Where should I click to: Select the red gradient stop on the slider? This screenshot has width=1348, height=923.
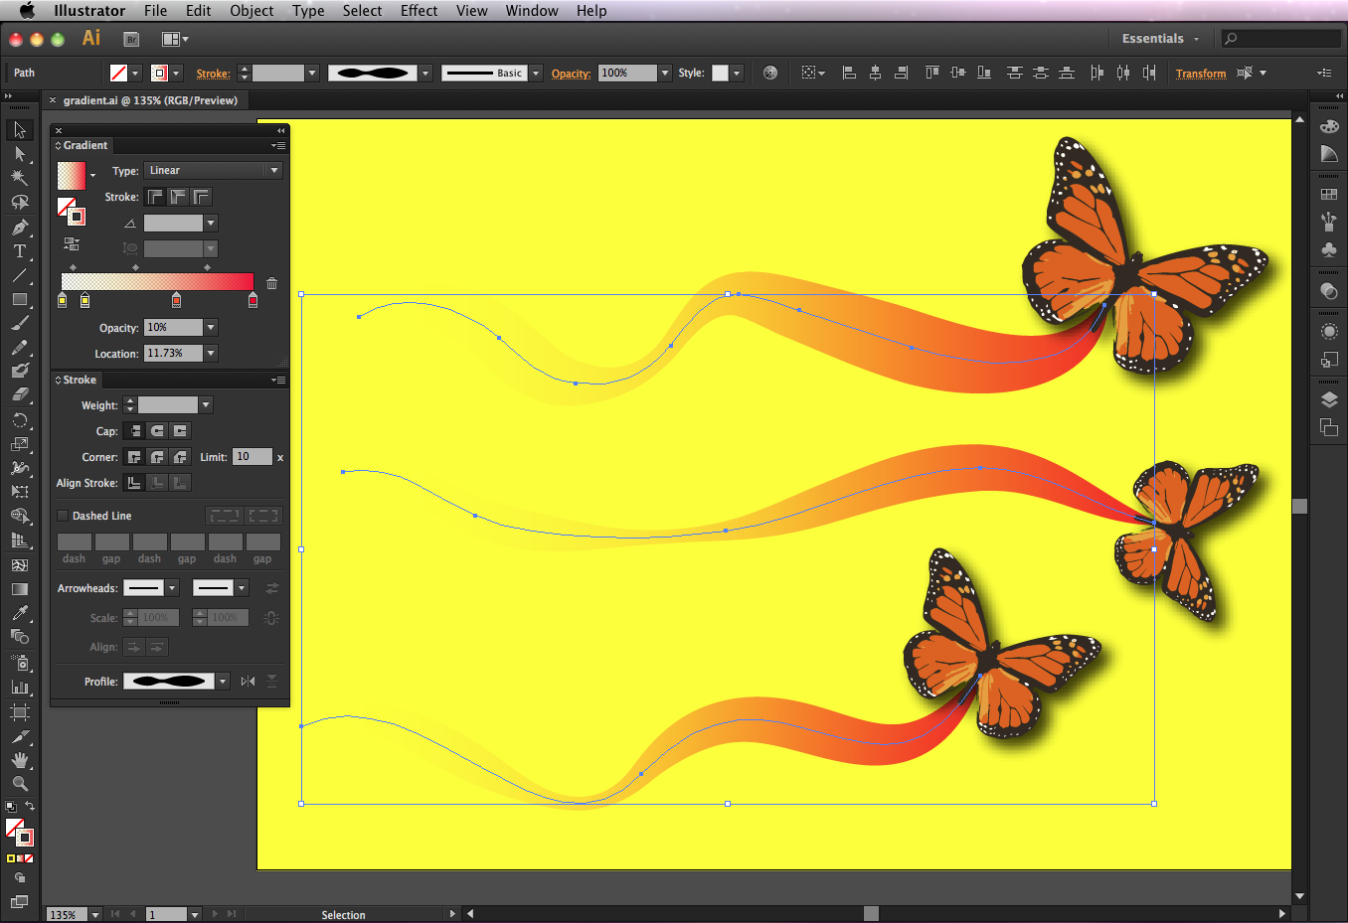(253, 300)
